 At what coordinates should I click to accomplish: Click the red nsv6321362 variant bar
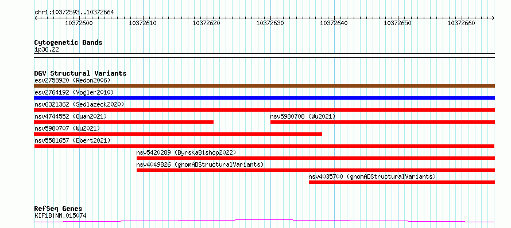click(x=264, y=110)
